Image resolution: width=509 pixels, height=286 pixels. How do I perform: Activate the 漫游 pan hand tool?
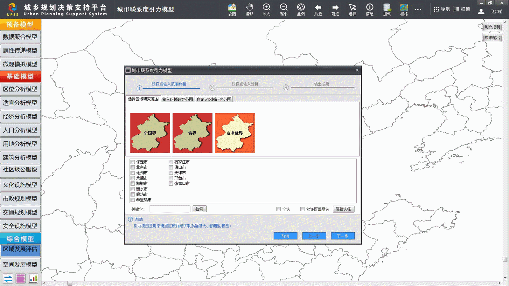[249, 10]
